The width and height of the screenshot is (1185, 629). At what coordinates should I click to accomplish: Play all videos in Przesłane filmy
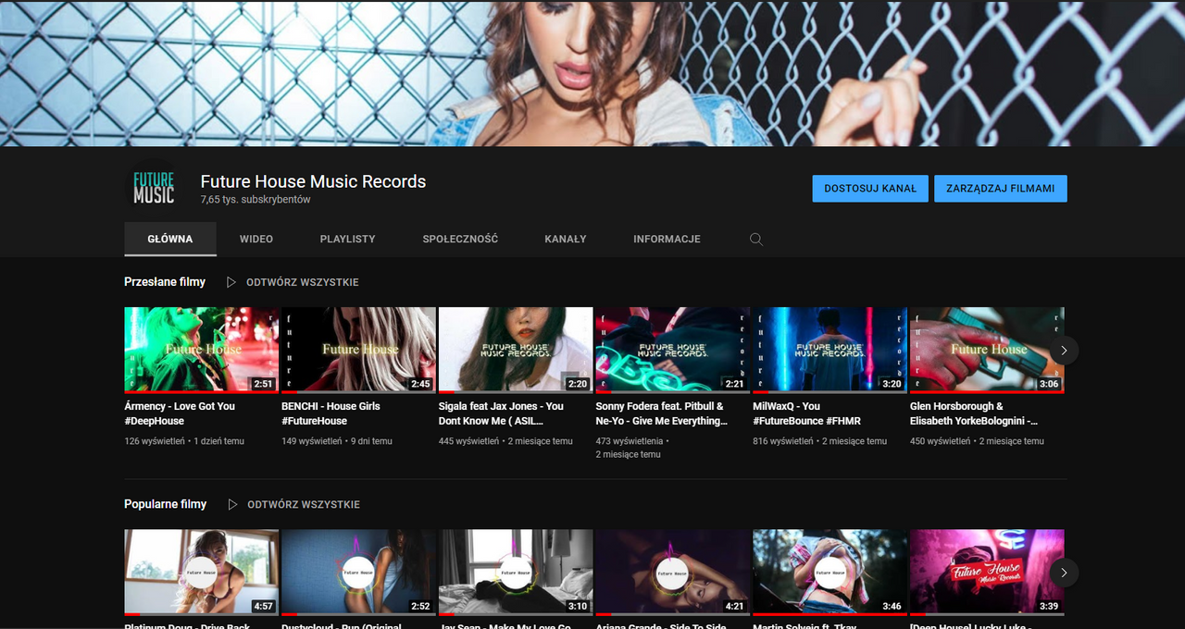coord(293,282)
